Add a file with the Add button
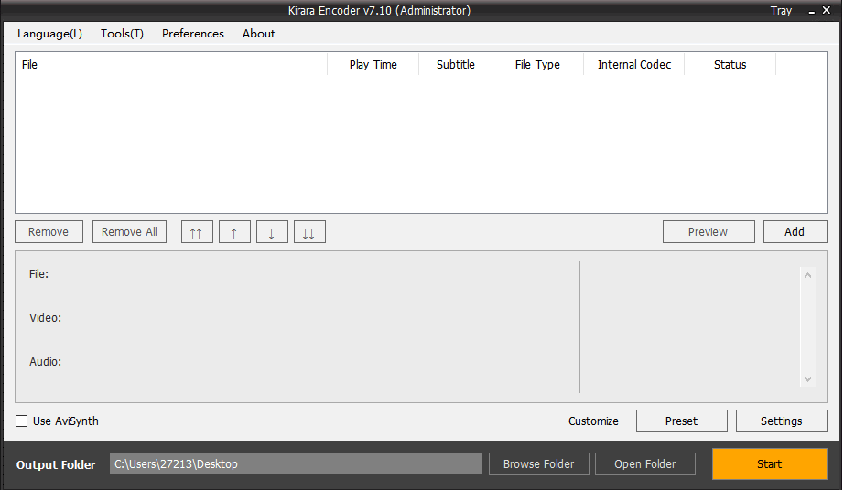The width and height of the screenshot is (844, 490). click(795, 232)
